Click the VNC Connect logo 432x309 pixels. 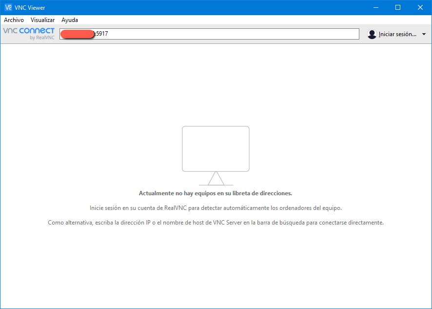pos(29,31)
